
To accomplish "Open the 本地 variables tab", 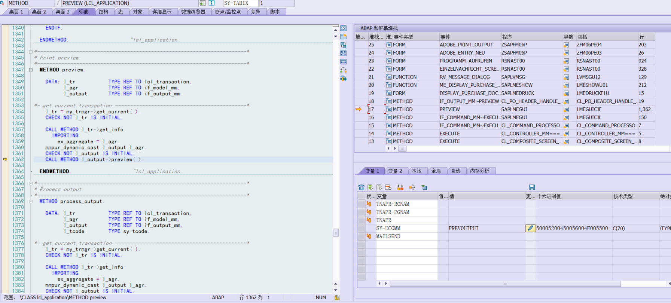I will point(417,171).
